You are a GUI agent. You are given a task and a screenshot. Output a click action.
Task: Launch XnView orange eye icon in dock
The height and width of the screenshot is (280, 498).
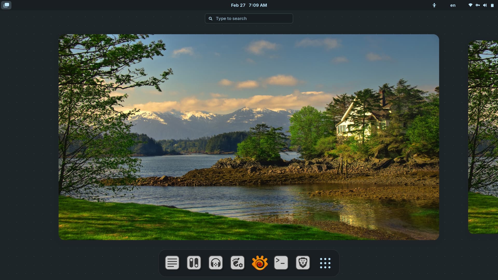259,263
